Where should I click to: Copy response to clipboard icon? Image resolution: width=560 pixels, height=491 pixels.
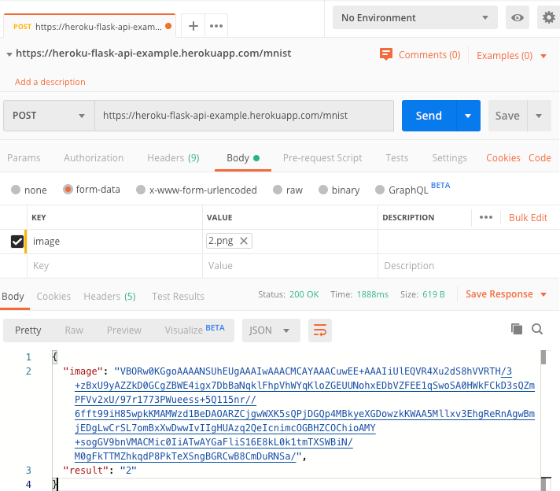click(517, 329)
